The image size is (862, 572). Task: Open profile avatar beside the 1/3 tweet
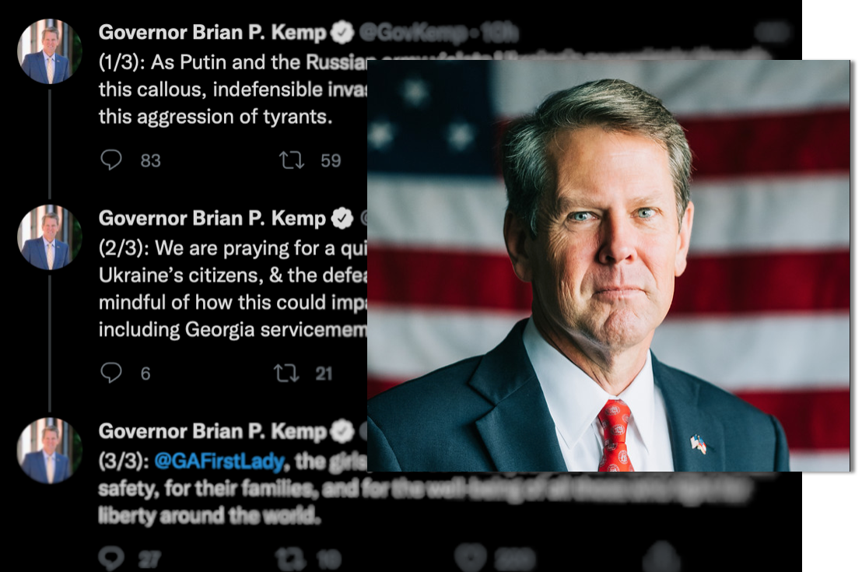pyautogui.click(x=50, y=51)
